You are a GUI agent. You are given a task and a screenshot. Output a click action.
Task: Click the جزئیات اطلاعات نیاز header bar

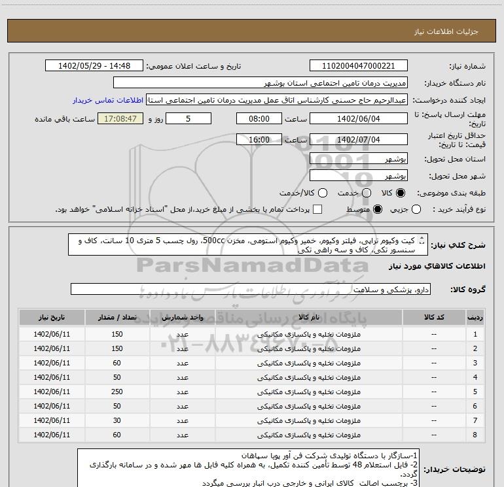252,31
